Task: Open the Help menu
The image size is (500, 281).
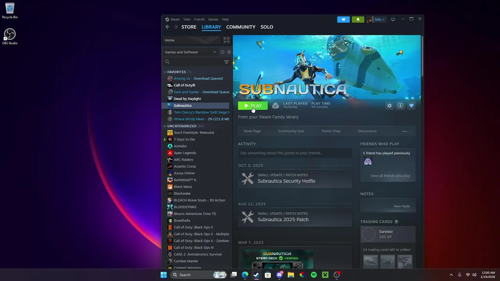Action: coord(225,20)
